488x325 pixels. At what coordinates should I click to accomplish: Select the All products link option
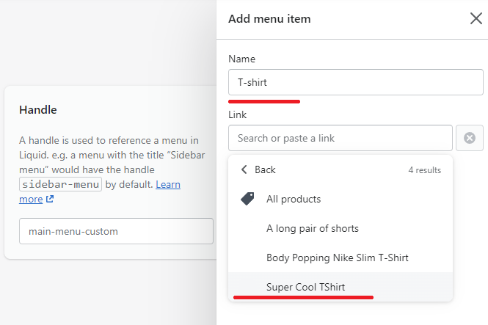click(340, 199)
